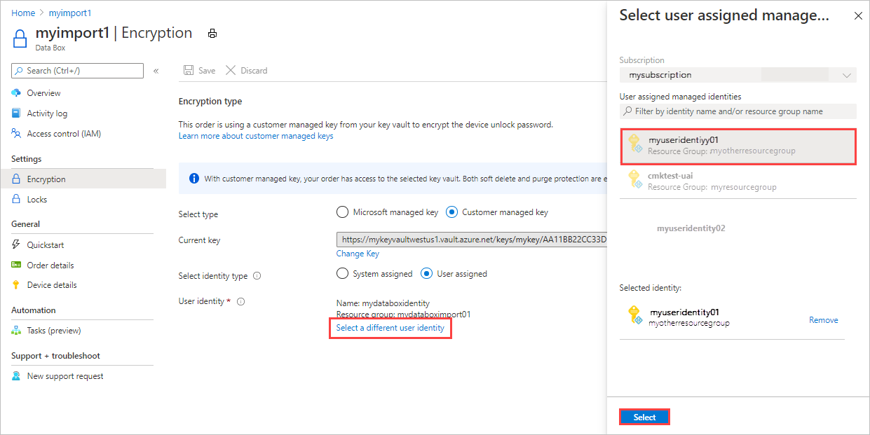Click info icon next to Select identity type

coord(257,276)
